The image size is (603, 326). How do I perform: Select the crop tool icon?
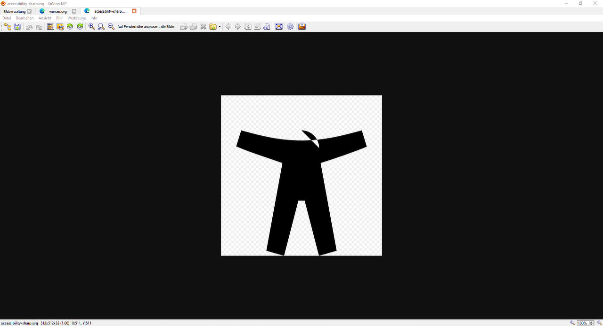click(x=50, y=27)
